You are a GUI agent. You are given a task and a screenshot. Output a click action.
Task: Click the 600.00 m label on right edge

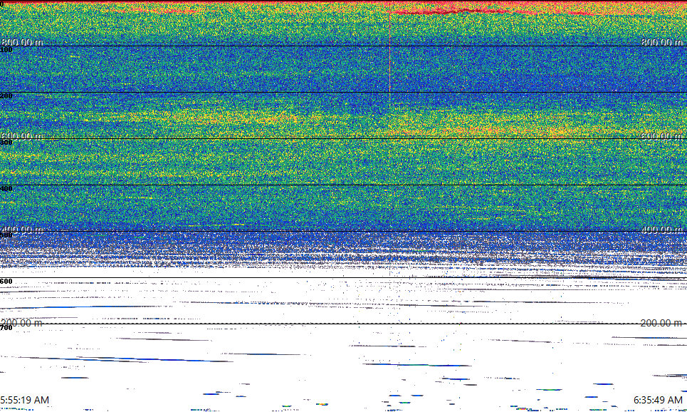pos(662,136)
